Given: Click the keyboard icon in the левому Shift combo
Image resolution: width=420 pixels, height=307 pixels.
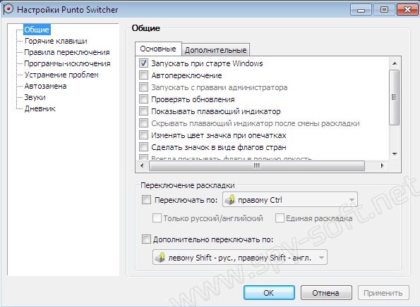Looking at the screenshot, I should (160, 257).
